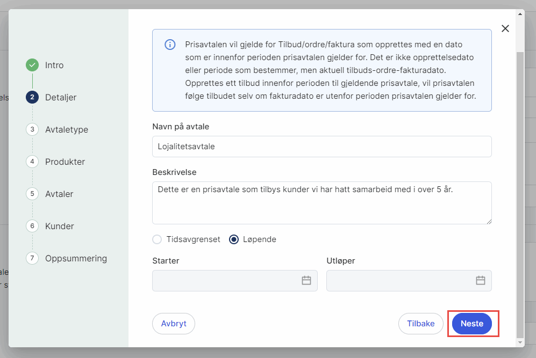Close the price agreement dialog with X
The width and height of the screenshot is (536, 358).
pos(505,28)
